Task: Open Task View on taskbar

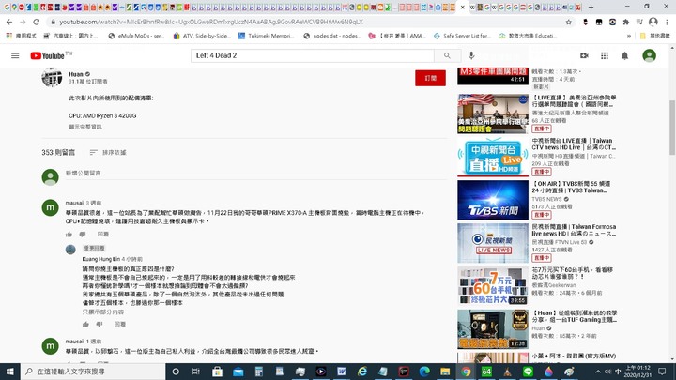Action: pyautogui.click(x=195, y=372)
